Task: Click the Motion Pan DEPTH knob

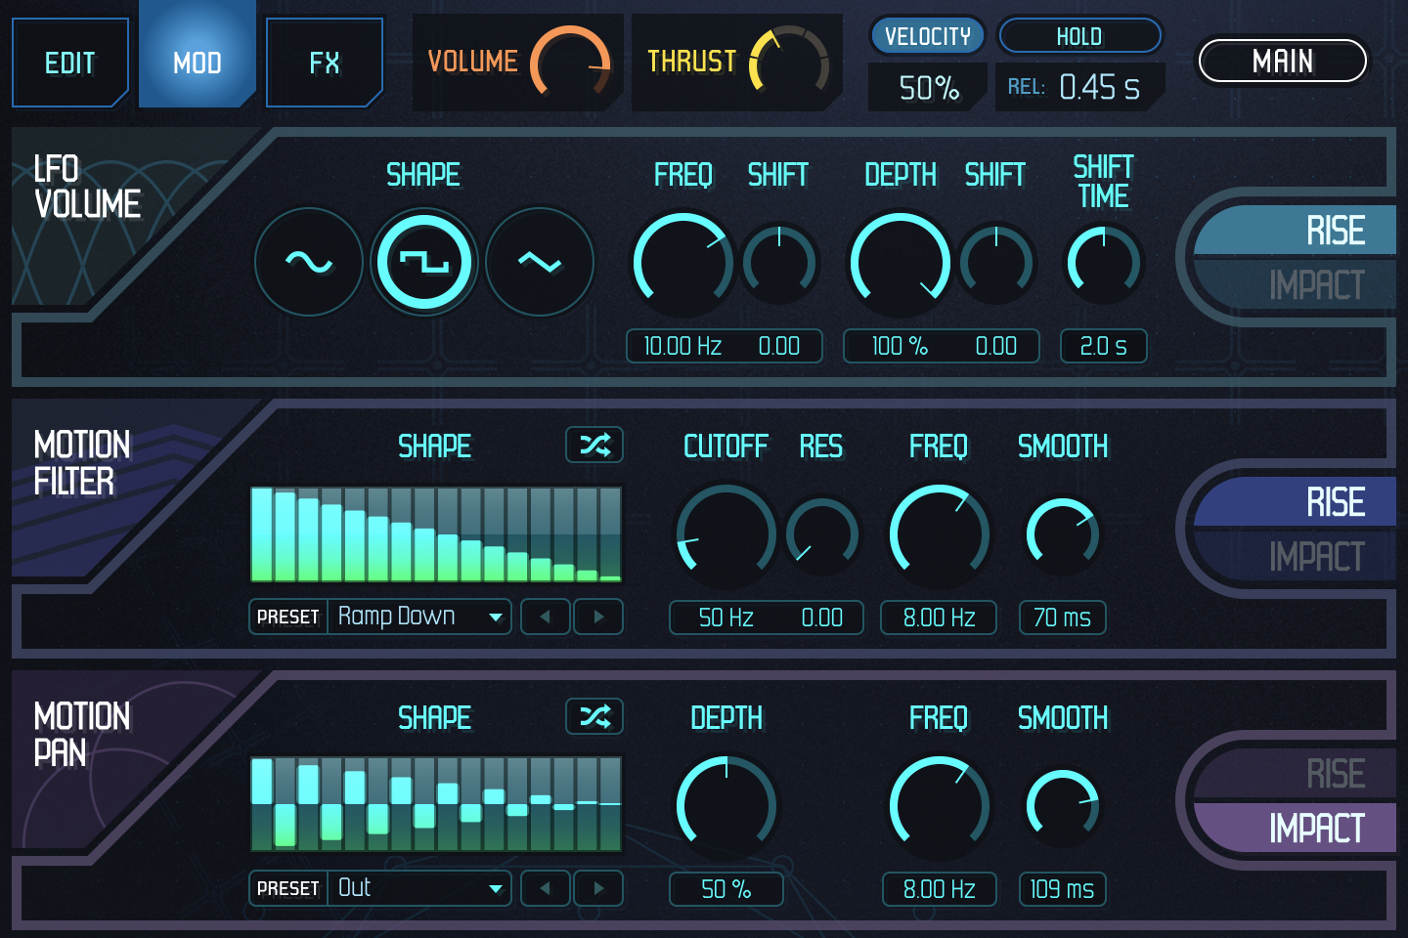Action: pyautogui.click(x=725, y=806)
